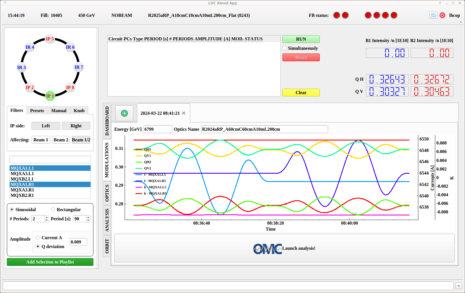Screen dimensions: 465x293
Task: Select the highlighted IP 1 node
Action: pos(50,96)
